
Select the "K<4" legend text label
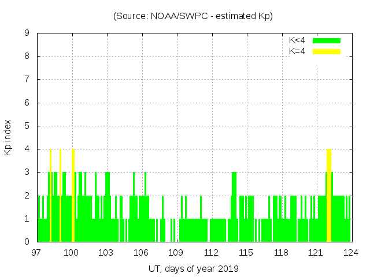tap(297, 40)
